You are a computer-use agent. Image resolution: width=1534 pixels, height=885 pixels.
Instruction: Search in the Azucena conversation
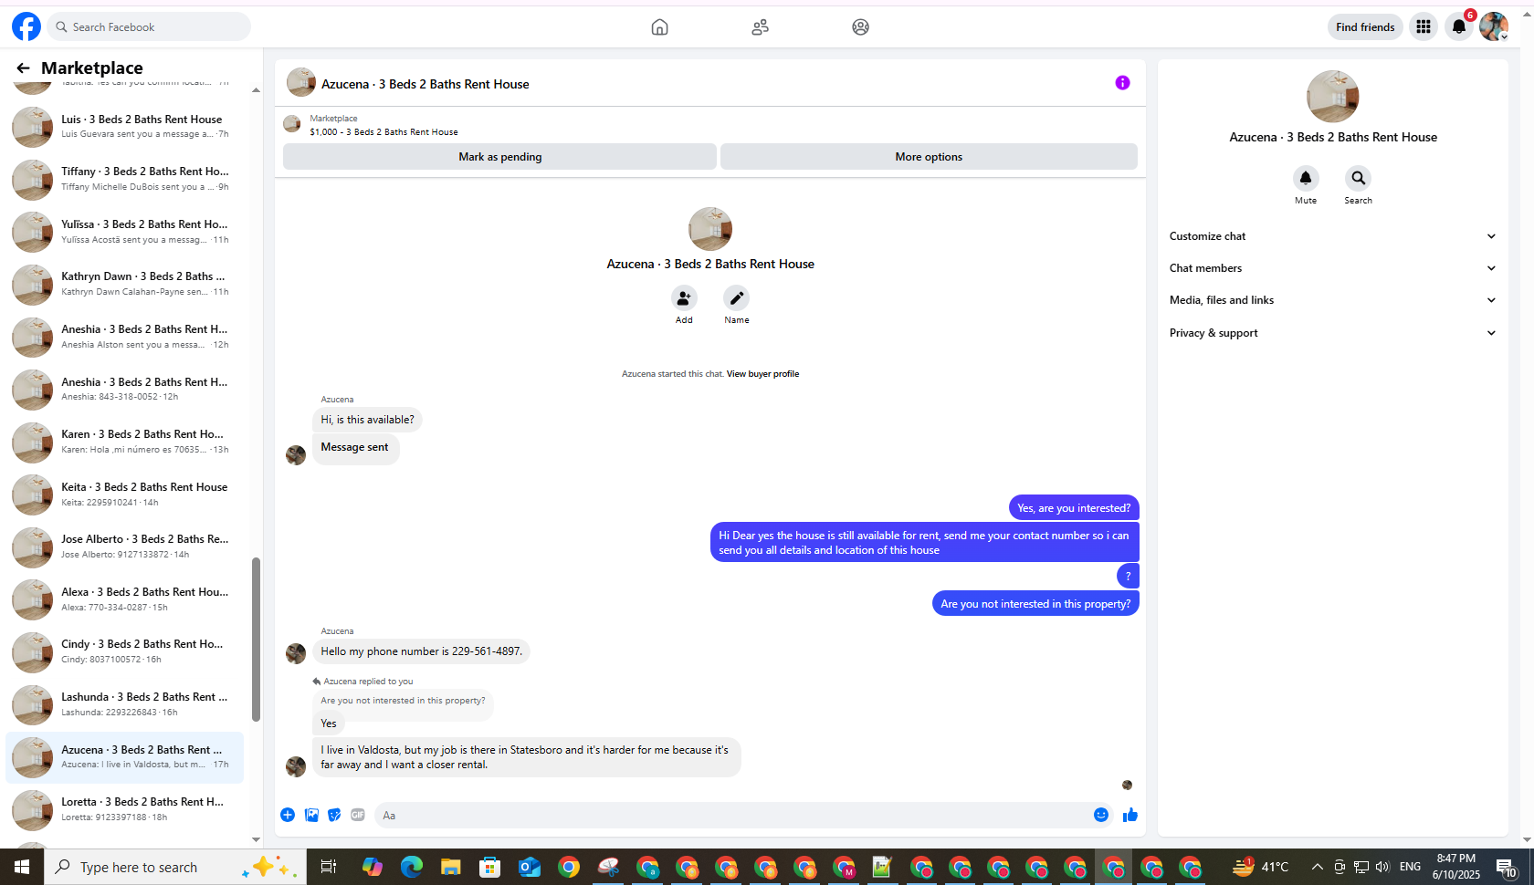tap(1358, 178)
